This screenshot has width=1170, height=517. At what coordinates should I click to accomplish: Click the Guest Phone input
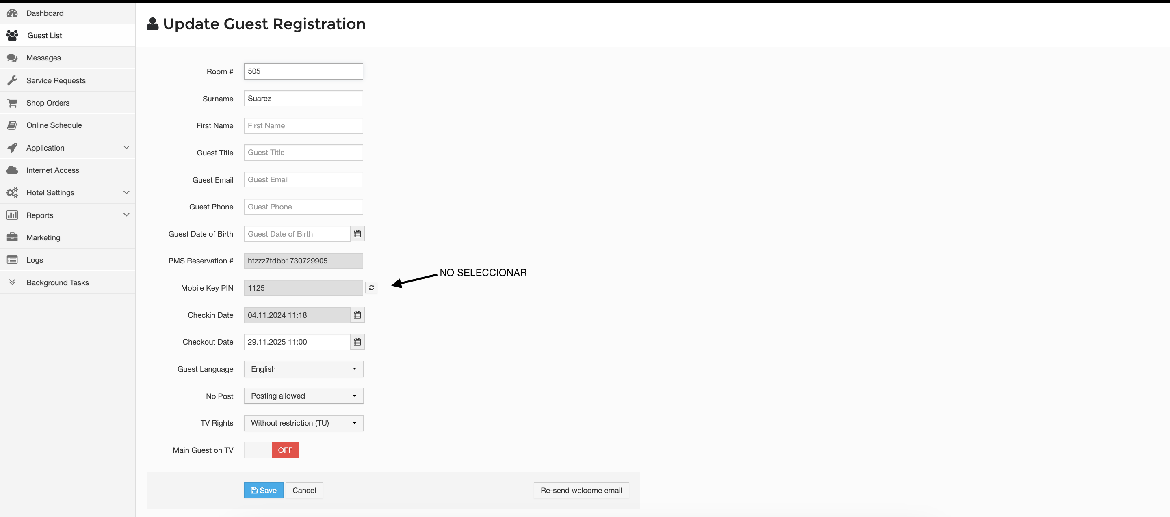point(303,207)
